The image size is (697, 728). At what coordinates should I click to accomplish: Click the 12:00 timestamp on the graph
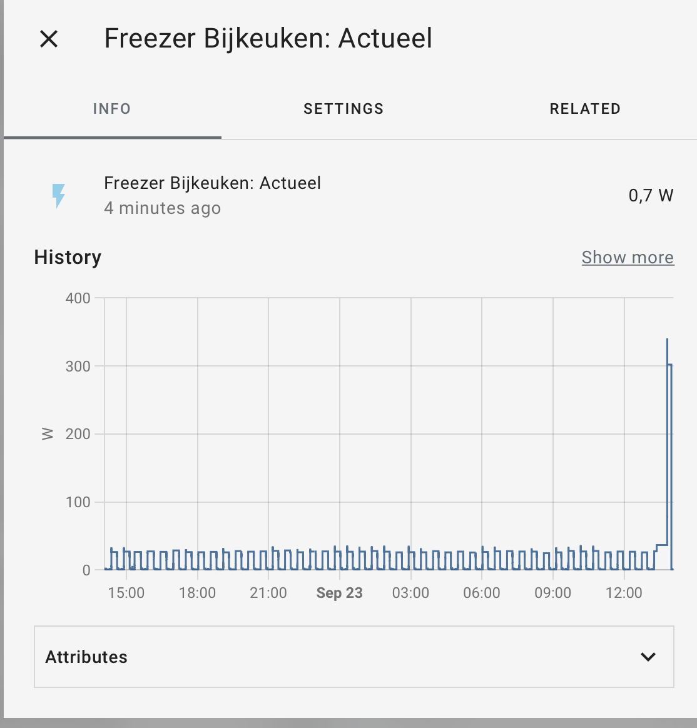(624, 593)
